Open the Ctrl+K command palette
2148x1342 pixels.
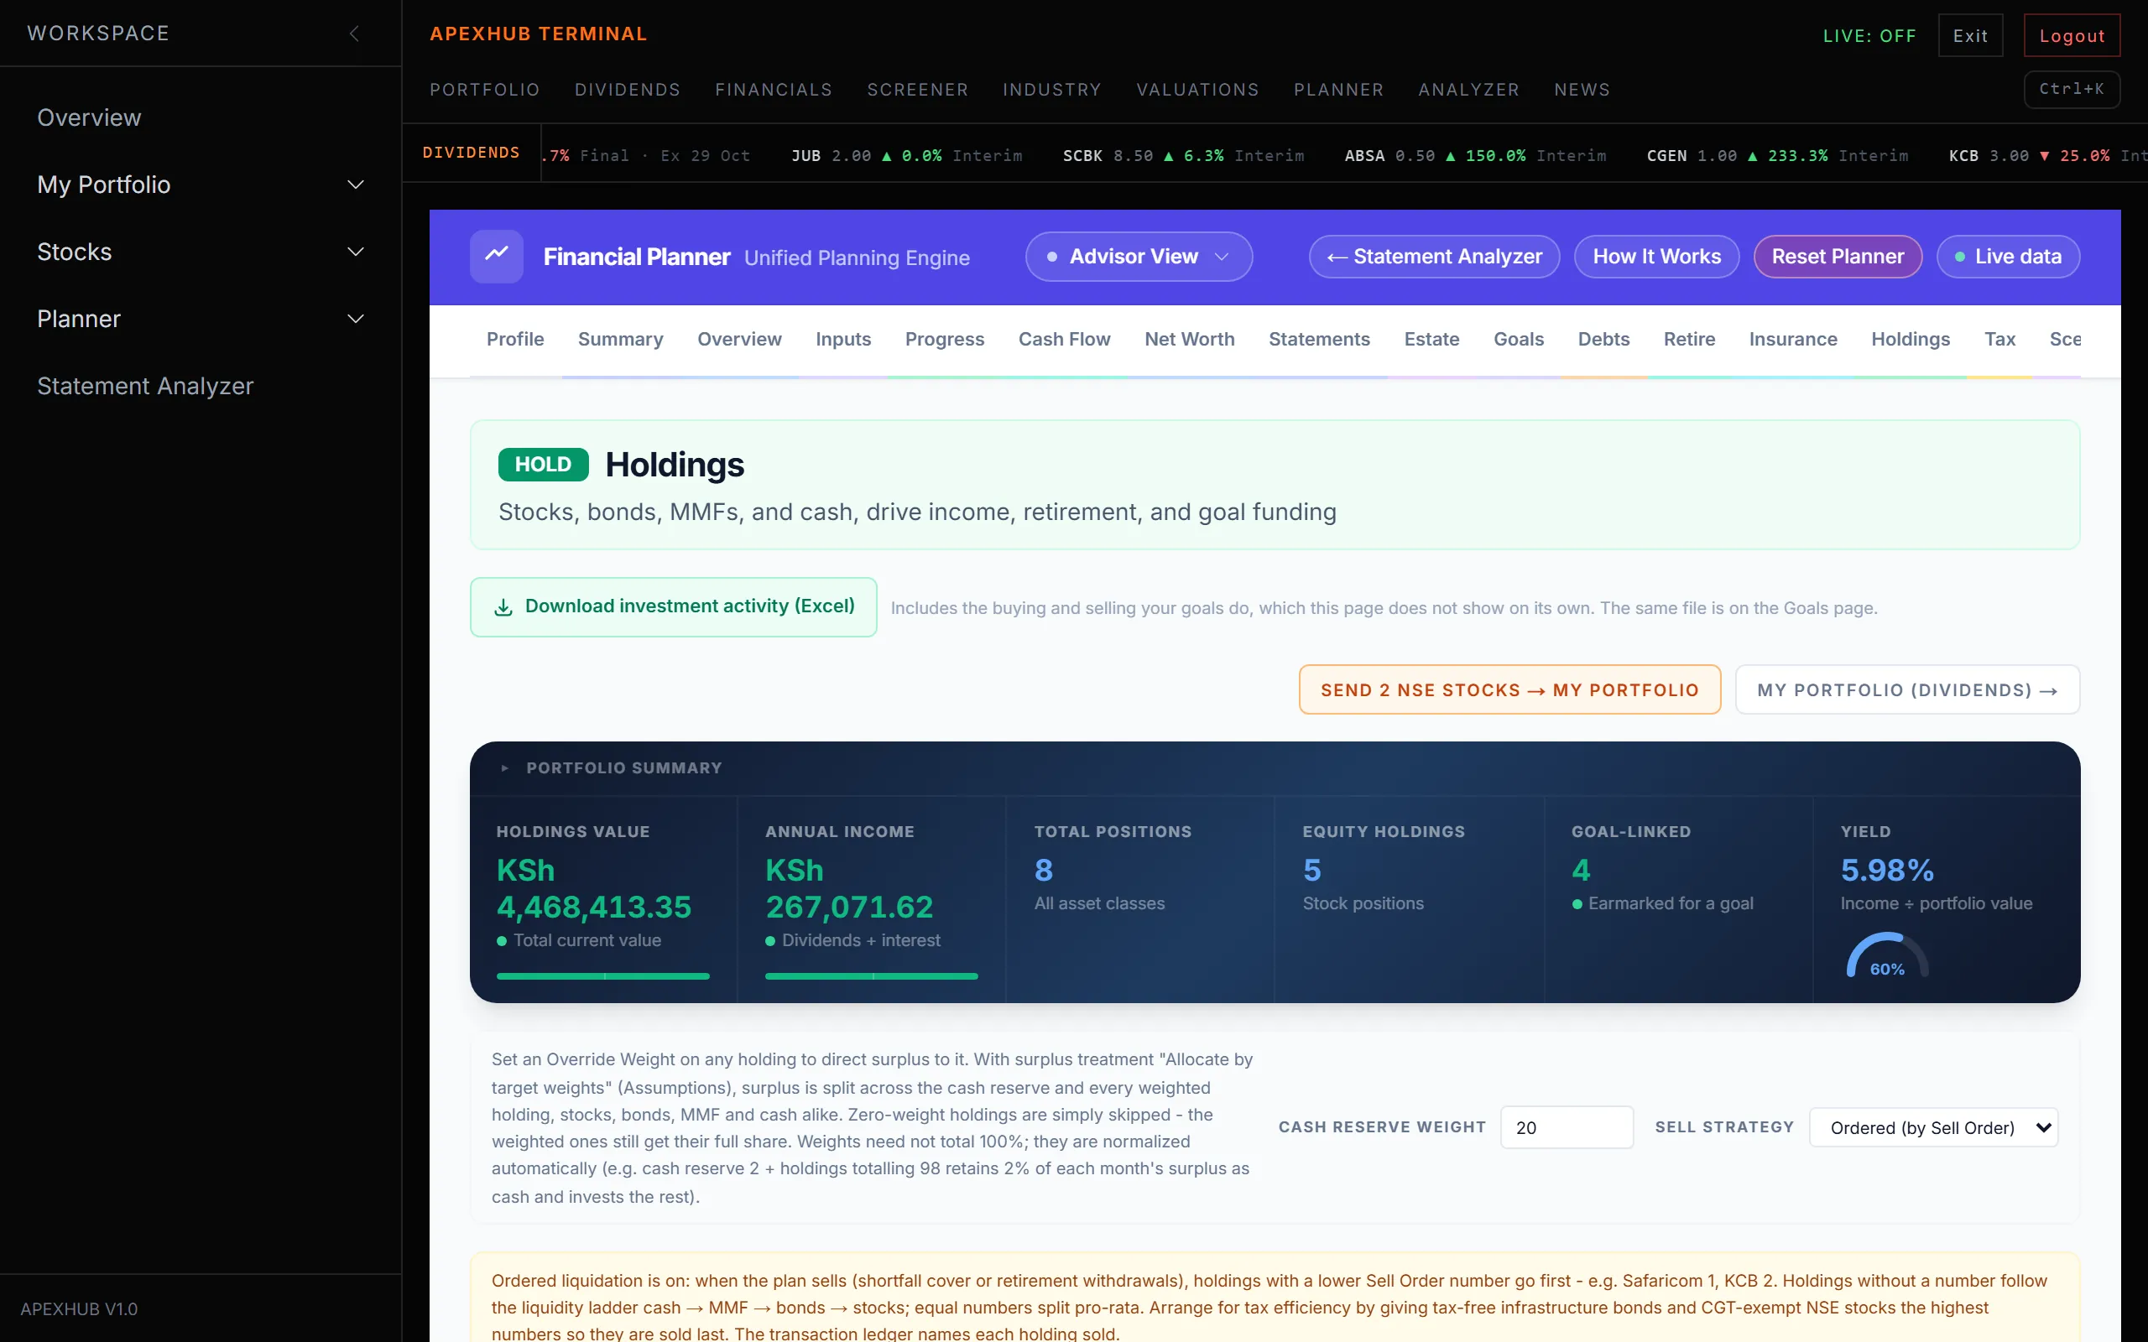(2072, 89)
